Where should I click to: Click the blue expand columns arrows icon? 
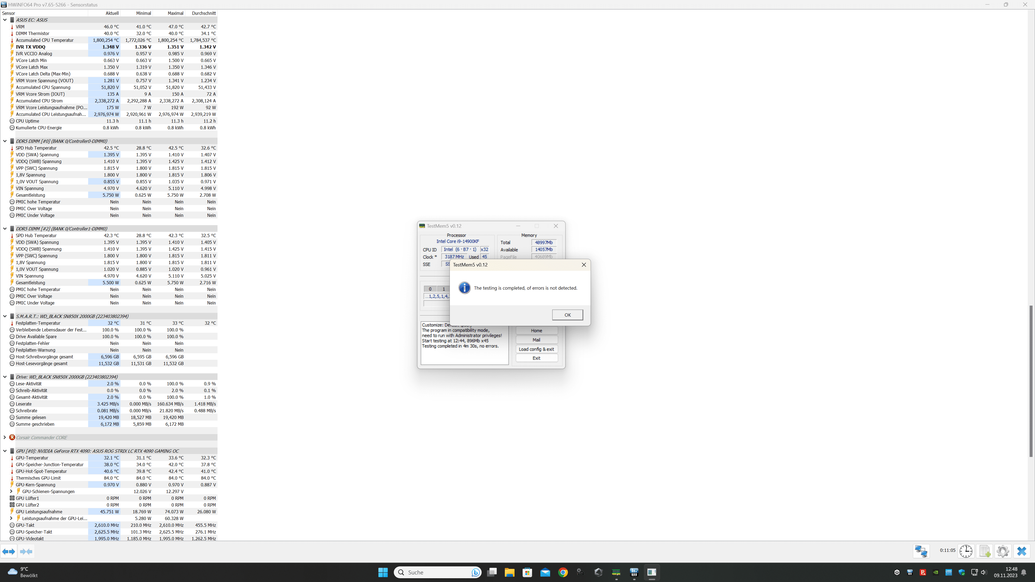[9, 552]
